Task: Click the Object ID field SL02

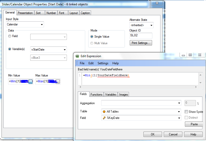Action: tap(141, 36)
